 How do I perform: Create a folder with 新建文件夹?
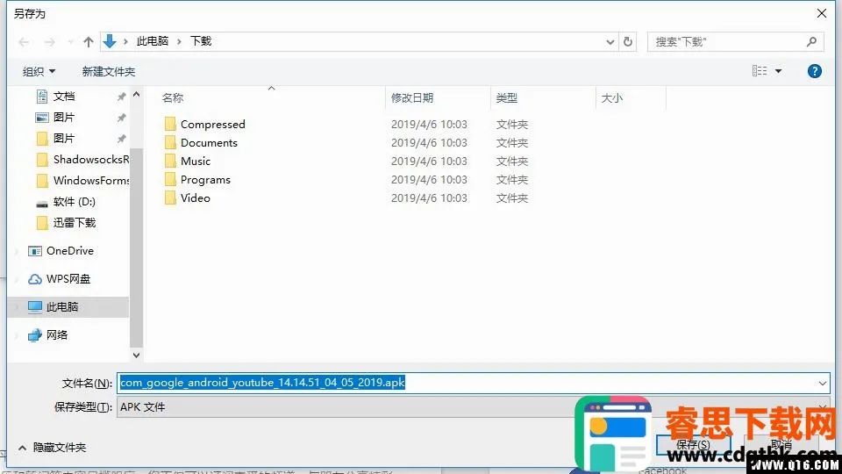[109, 71]
